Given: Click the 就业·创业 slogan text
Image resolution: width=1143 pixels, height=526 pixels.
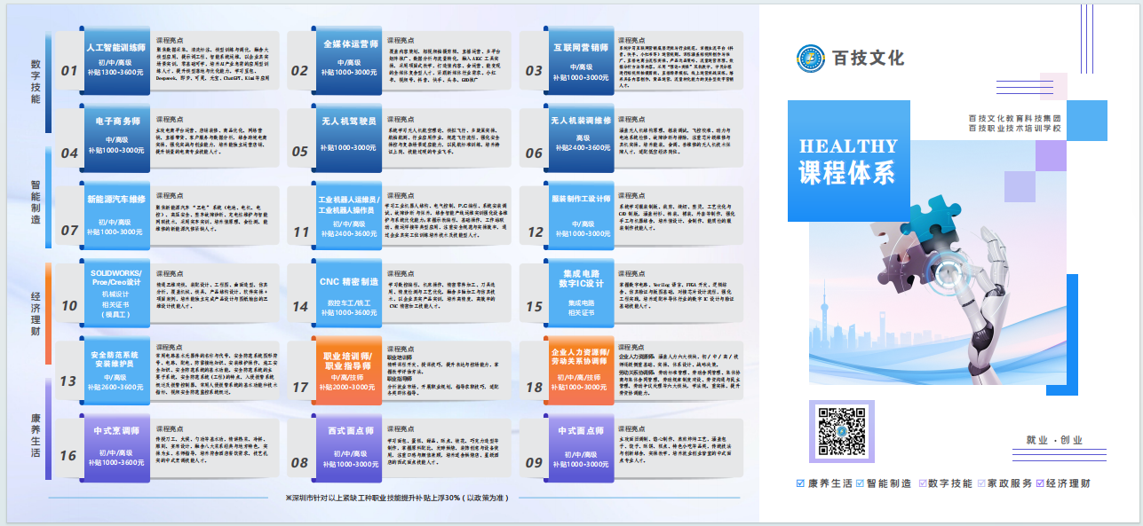Looking at the screenshot, I should (x=1053, y=440).
